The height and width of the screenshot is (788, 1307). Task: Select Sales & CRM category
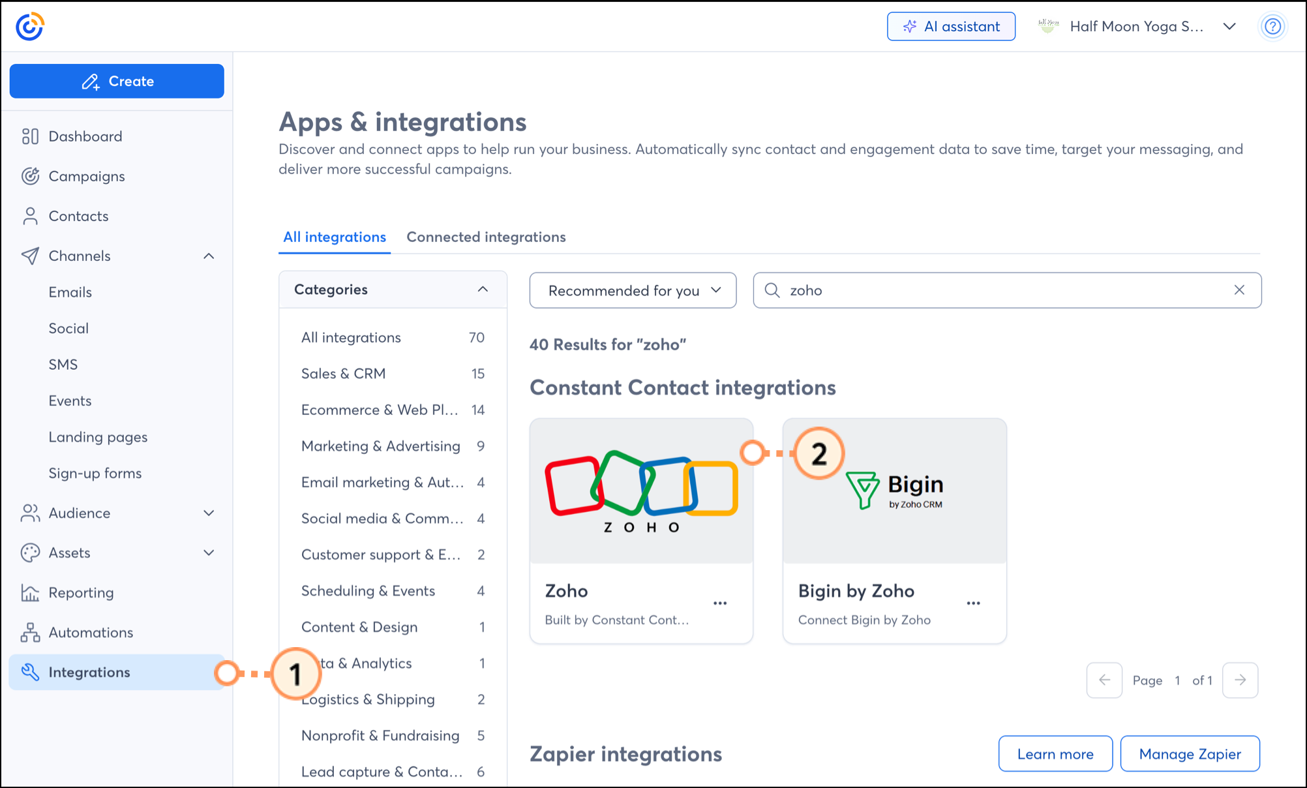(x=343, y=374)
